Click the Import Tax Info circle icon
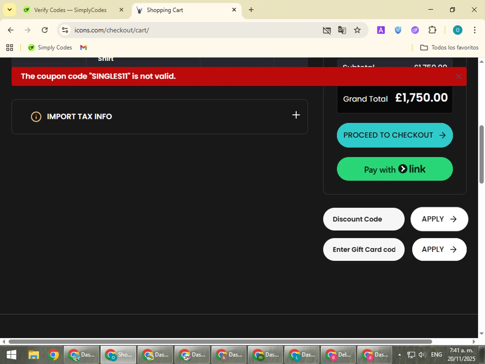Image resolution: width=485 pixels, height=364 pixels. coord(36,116)
